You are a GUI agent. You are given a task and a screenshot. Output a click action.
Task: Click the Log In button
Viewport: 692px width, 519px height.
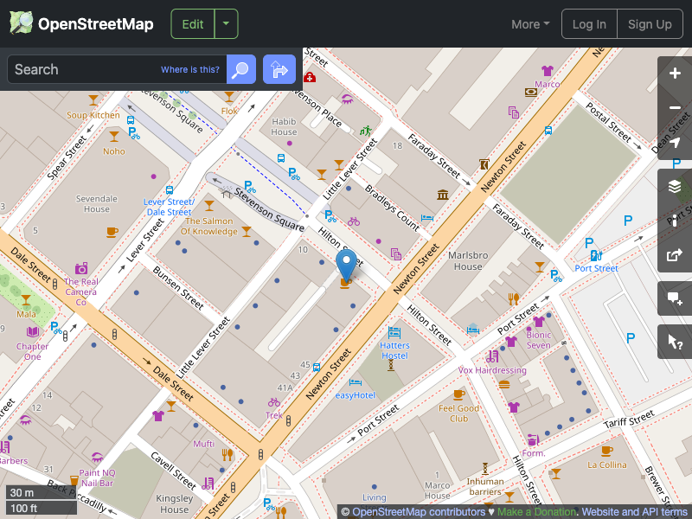[589, 23]
